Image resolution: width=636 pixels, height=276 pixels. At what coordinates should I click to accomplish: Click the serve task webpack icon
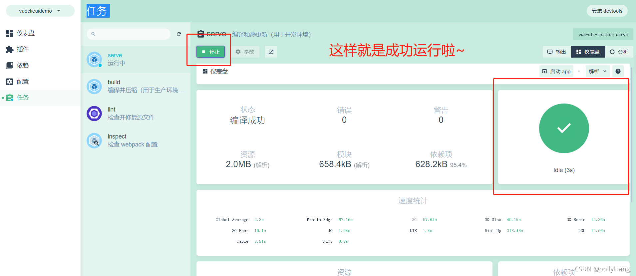pos(94,59)
